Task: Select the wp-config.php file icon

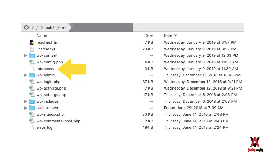Action: (32, 62)
